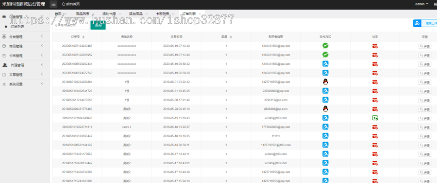The height and width of the screenshot is (183, 437).
Task: Click green paid status icon for 11:18:43 order
Action: pos(375,118)
